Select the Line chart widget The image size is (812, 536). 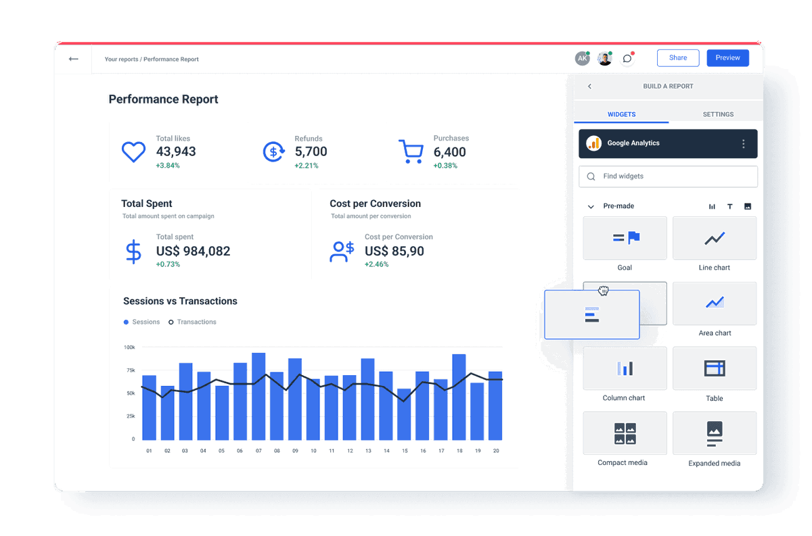pyautogui.click(x=715, y=238)
